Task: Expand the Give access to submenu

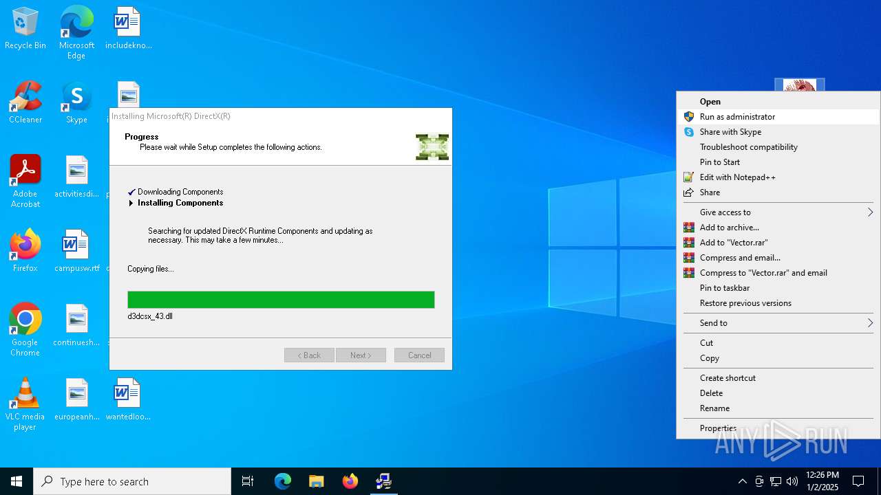Action: pos(778,212)
